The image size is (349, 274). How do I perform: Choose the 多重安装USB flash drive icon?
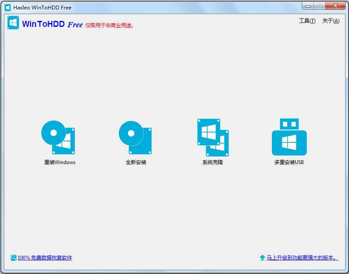click(289, 137)
